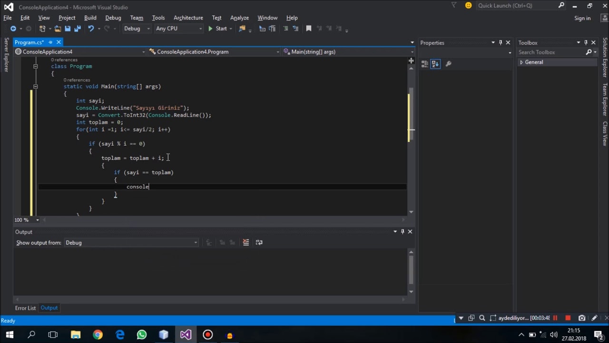Show Properties in Categorized view

pos(425,64)
